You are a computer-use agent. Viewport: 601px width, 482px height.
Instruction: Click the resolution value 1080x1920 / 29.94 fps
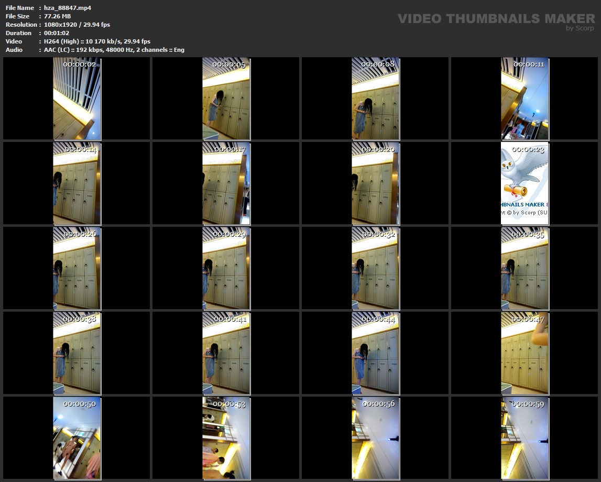[x=77, y=25]
